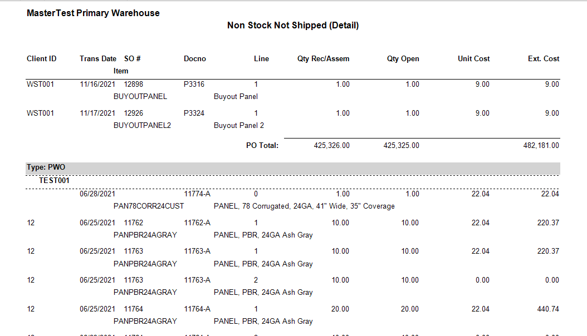Image resolution: width=587 pixels, height=336 pixels.
Task: Click docno 11774-A
Action: click(x=197, y=194)
